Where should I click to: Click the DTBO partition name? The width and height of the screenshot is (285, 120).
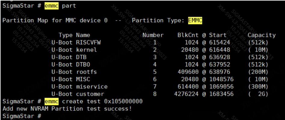[x=83, y=65]
